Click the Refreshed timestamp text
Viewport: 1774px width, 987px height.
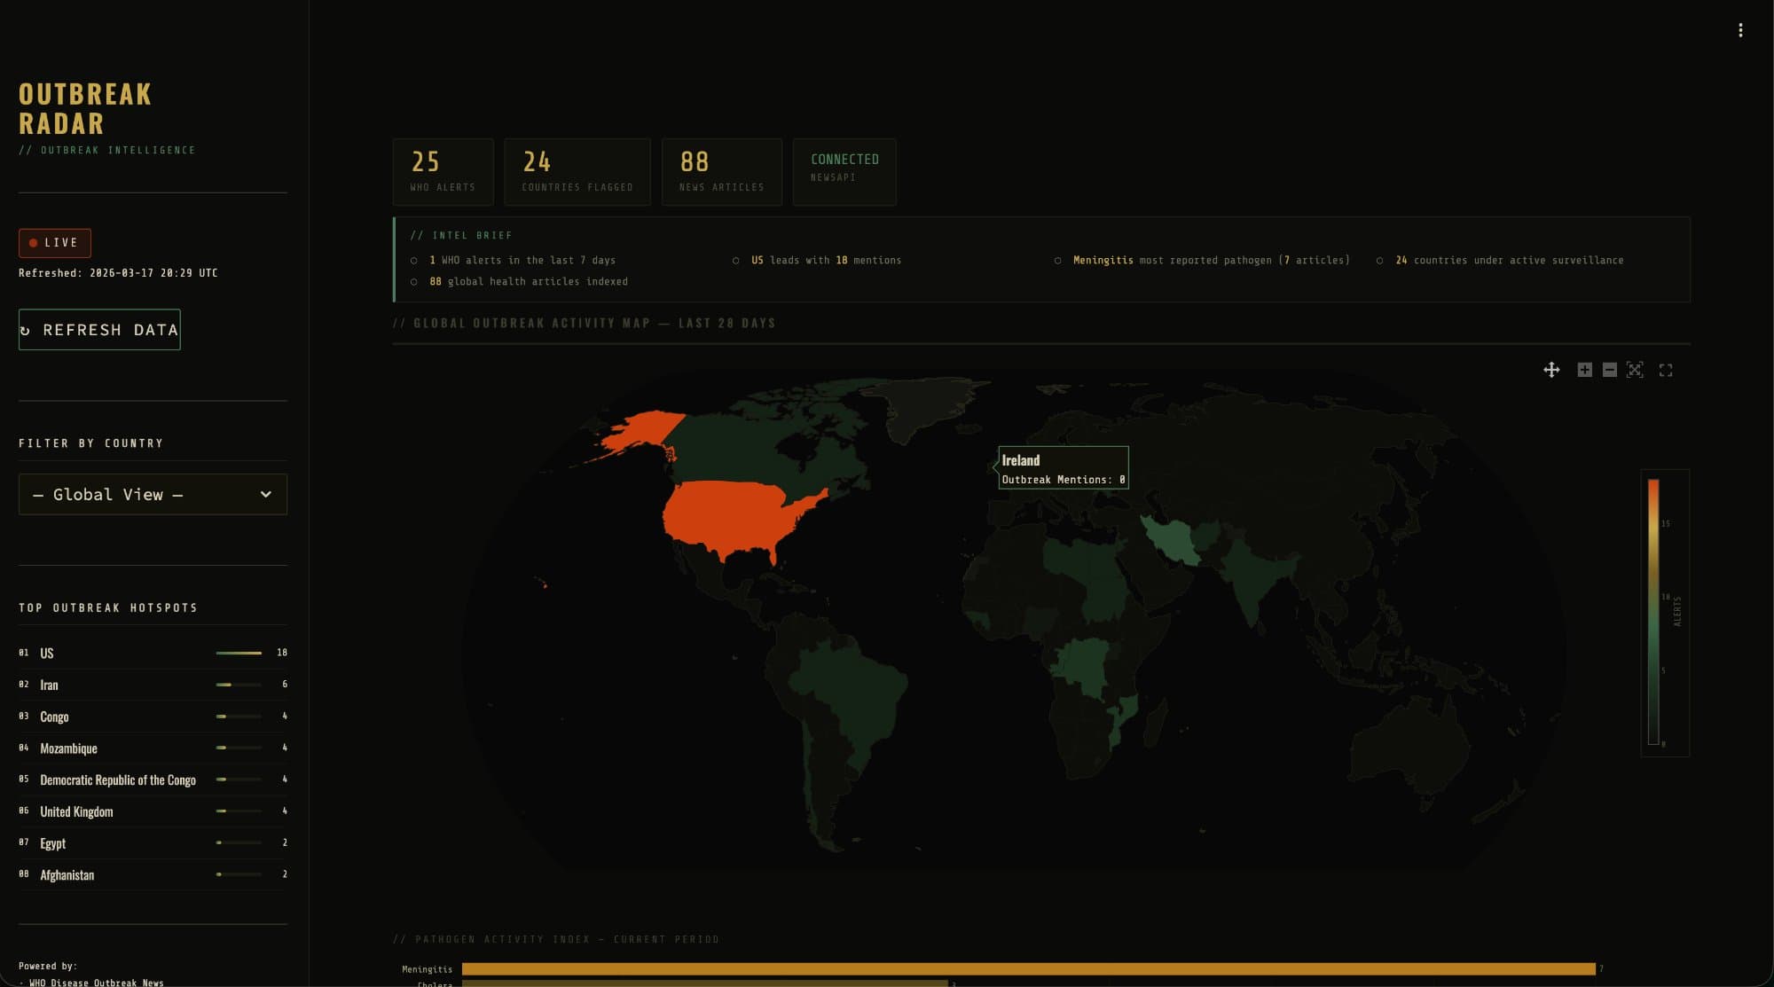(x=118, y=273)
